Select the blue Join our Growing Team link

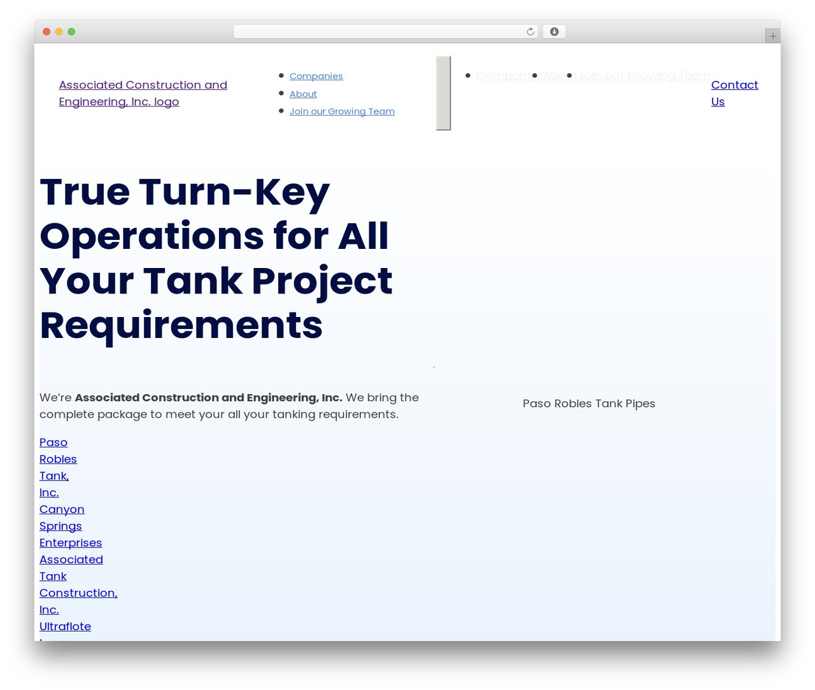[342, 111]
